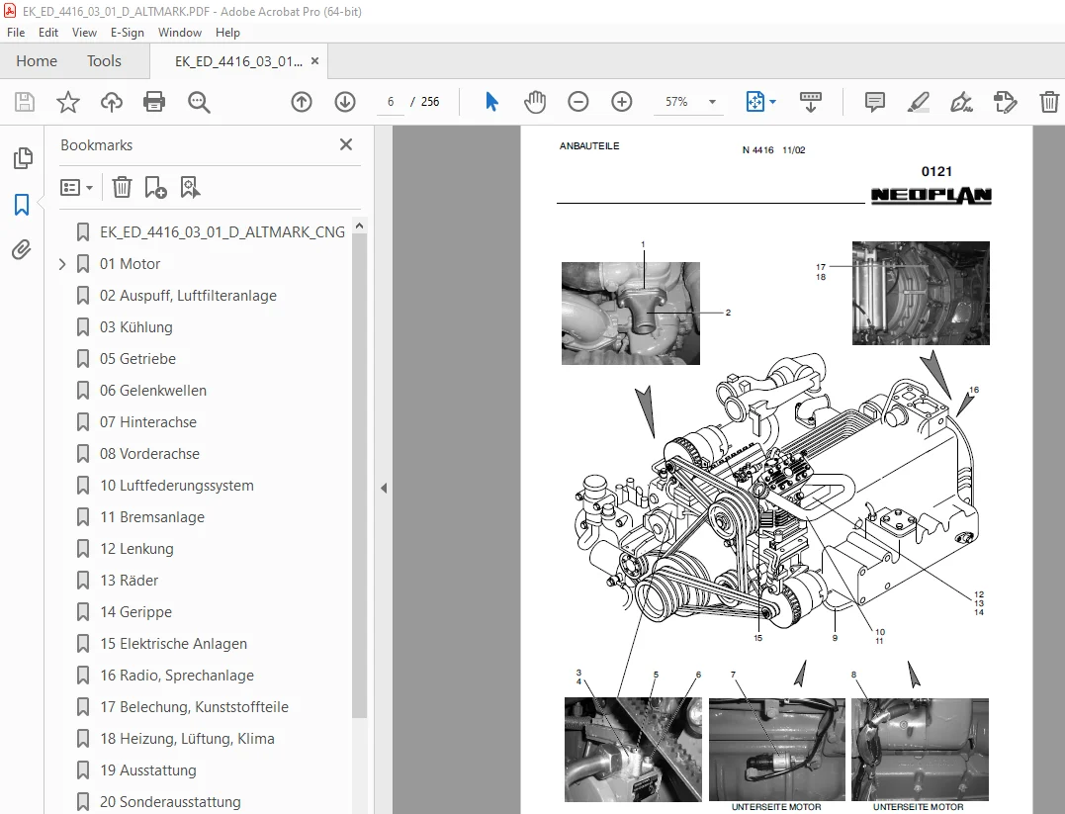Open bookmark 07 Hinterachse

pyautogui.click(x=148, y=422)
